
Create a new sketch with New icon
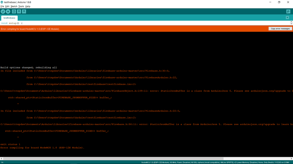click(x=14, y=11)
